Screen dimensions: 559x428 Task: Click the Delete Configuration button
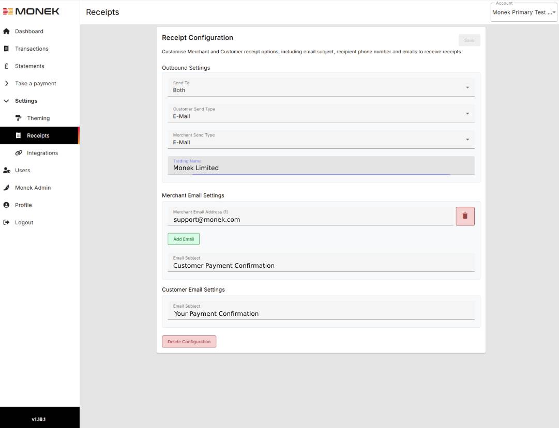(189, 341)
